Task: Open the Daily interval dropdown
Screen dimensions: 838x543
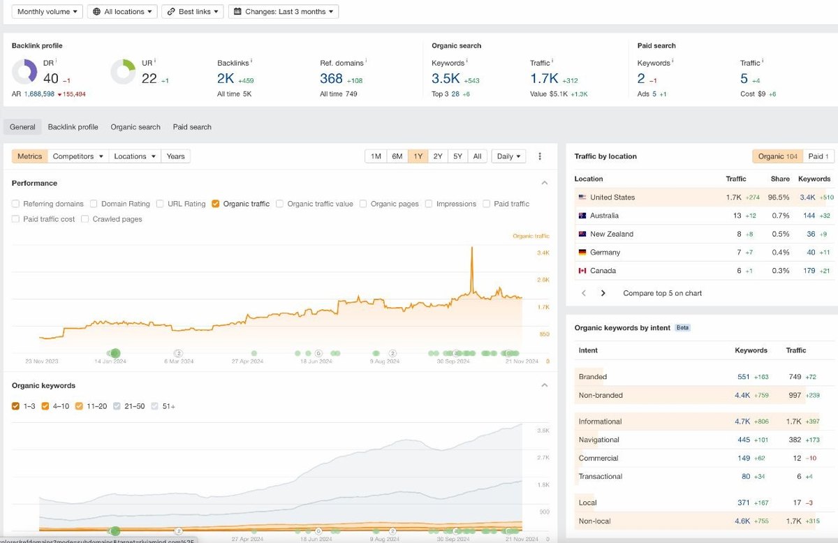Action: [x=508, y=156]
